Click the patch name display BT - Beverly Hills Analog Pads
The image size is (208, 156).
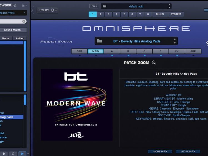137,41
